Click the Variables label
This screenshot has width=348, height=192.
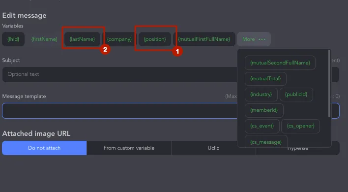coord(13,26)
